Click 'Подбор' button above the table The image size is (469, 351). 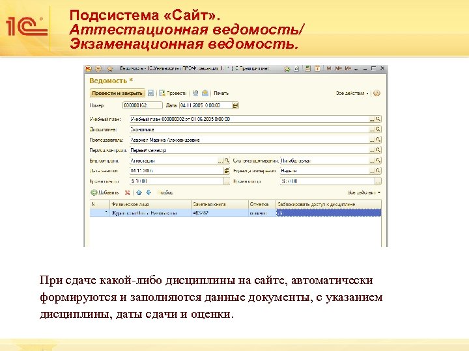[165, 192]
